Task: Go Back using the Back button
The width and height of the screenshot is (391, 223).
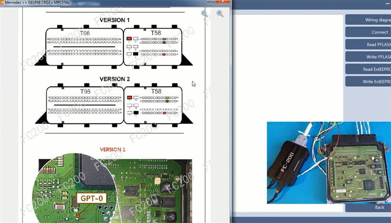Action: [x=368, y=207]
